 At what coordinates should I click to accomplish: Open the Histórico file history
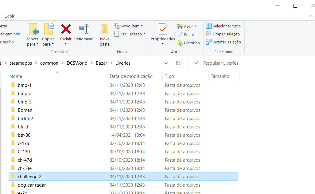click(x=189, y=43)
